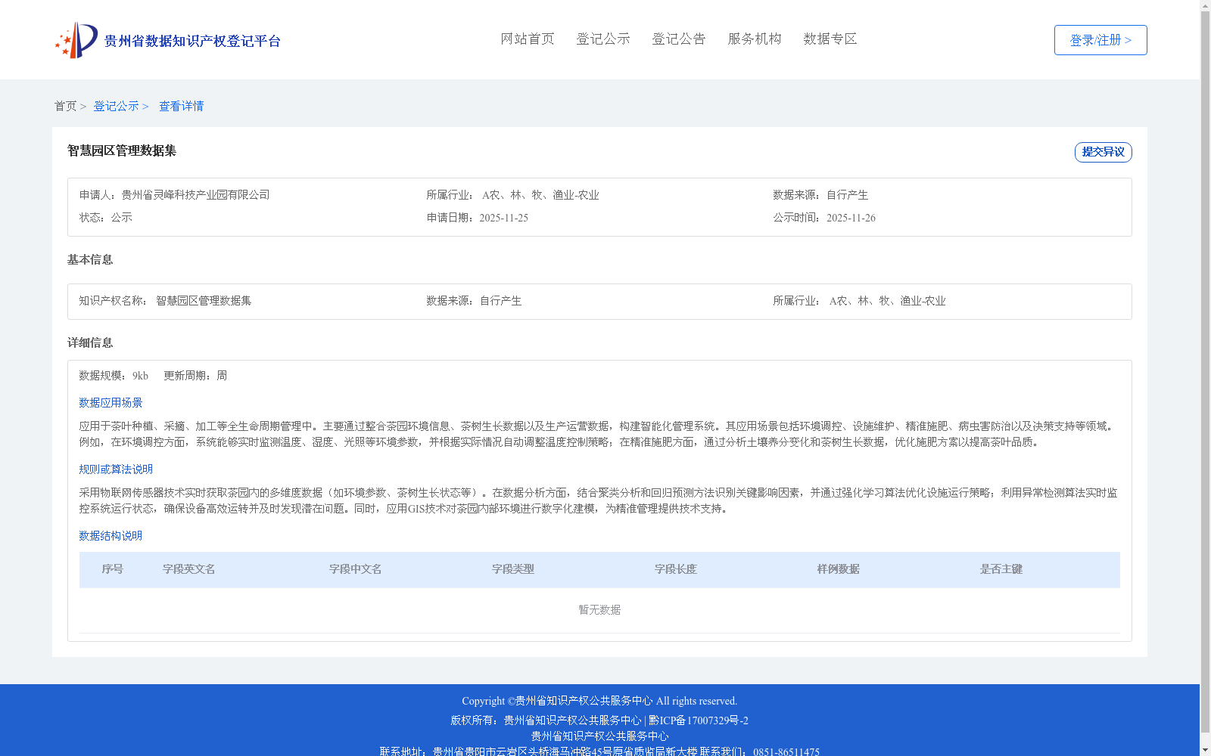Click 黔ICP备17007329号-2 footer text

click(699, 720)
